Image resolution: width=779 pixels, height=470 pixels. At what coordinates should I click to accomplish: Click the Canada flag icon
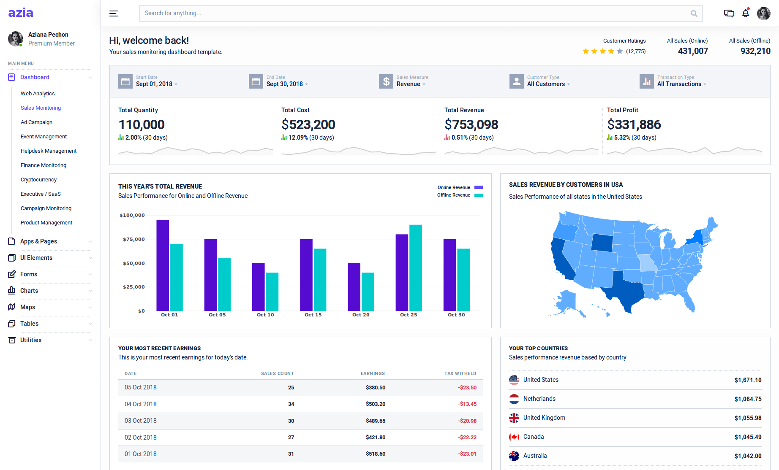514,437
